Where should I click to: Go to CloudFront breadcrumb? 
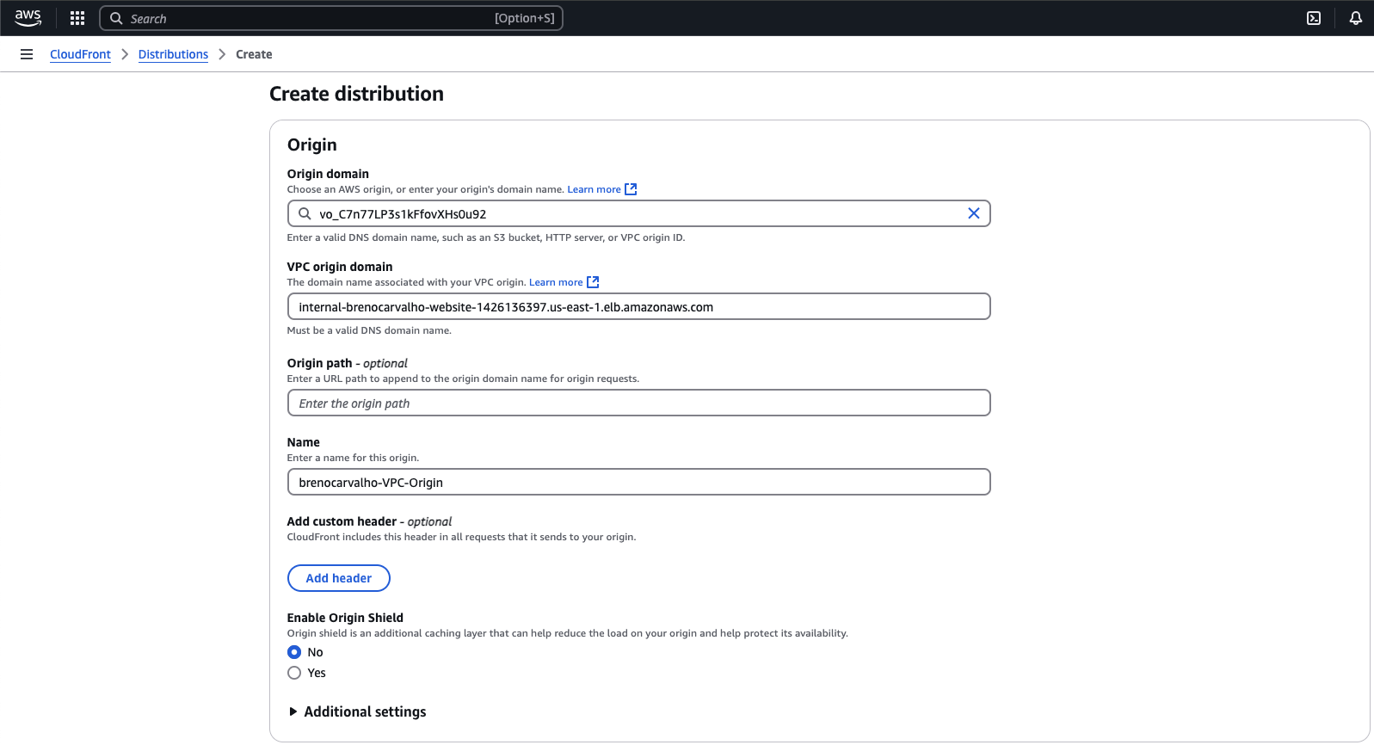click(80, 54)
